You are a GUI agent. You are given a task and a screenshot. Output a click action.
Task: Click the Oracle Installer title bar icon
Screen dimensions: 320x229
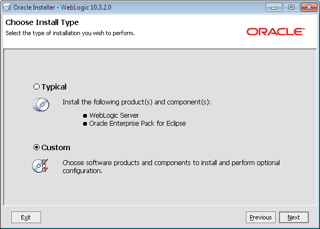(7, 7)
